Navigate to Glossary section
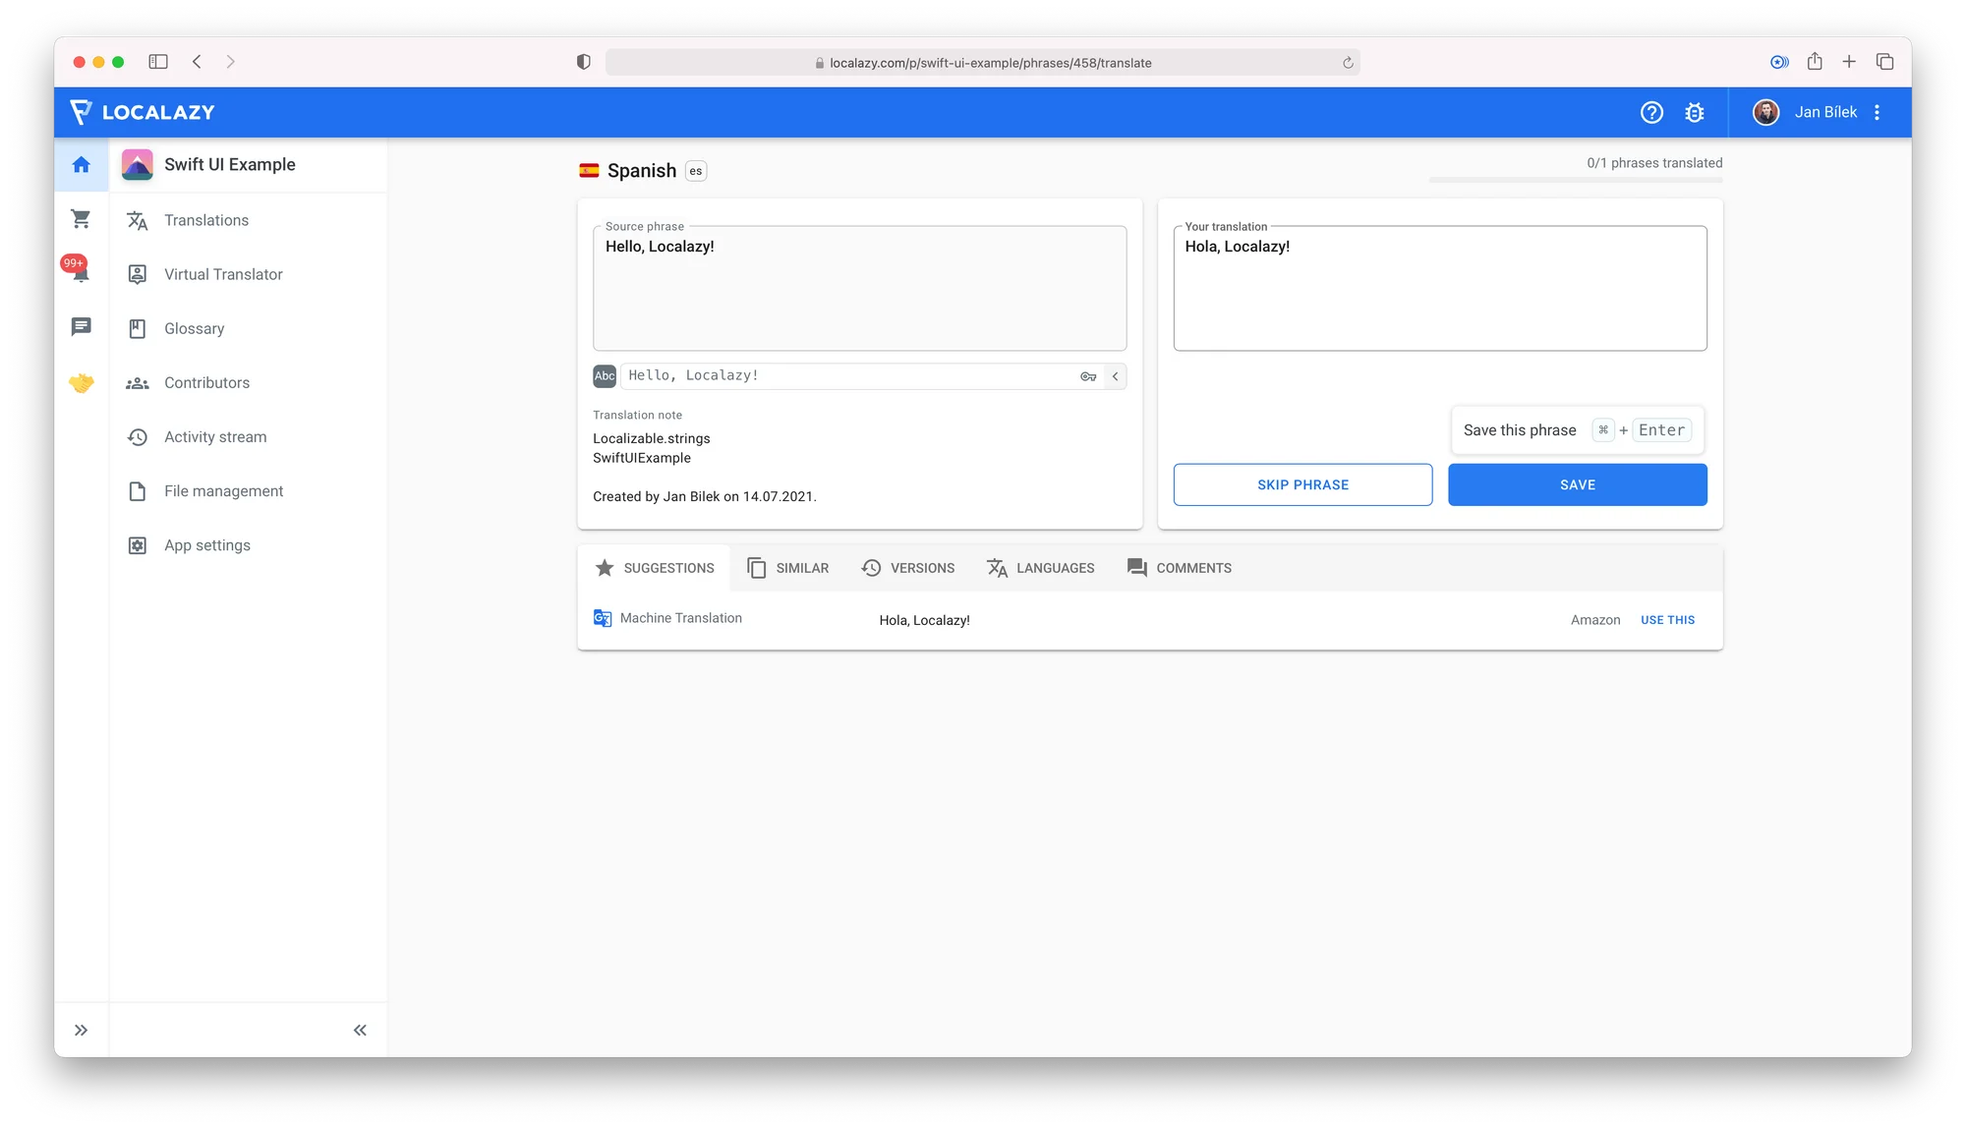The height and width of the screenshot is (1129, 1966). (x=193, y=328)
